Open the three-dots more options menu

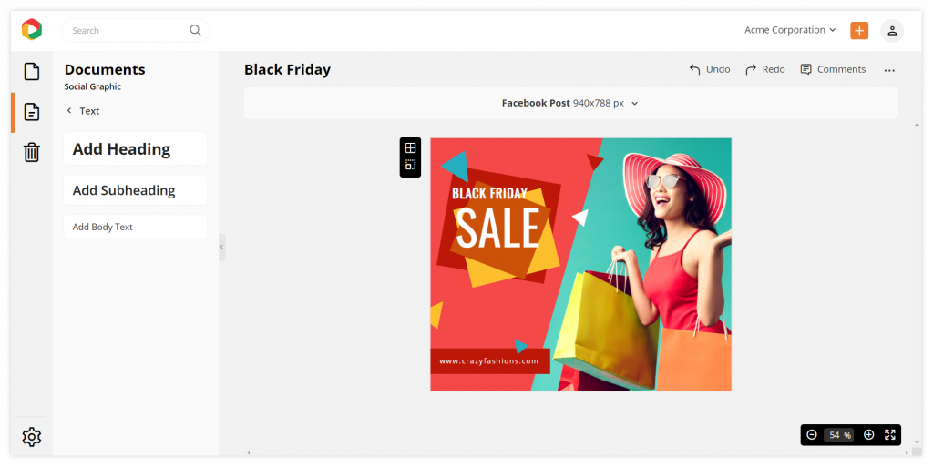(889, 70)
